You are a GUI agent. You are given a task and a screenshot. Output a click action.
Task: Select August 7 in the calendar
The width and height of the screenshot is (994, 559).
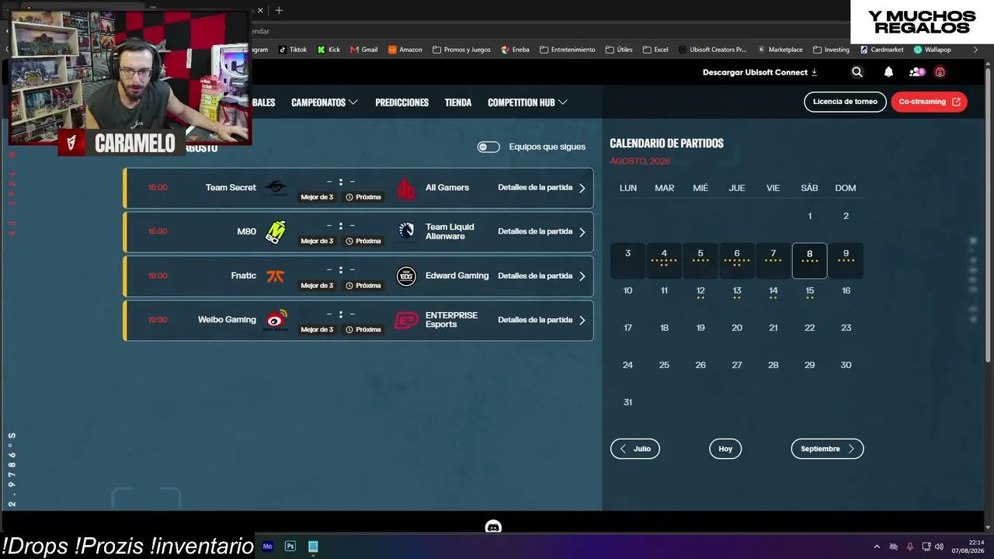pos(773,260)
